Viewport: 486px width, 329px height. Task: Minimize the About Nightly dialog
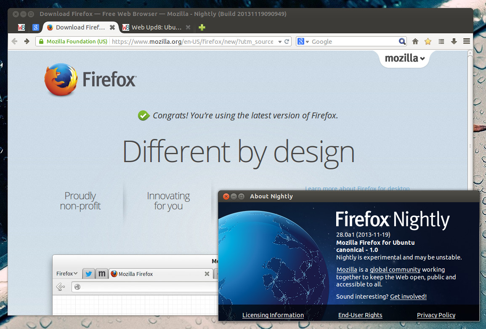click(234, 196)
